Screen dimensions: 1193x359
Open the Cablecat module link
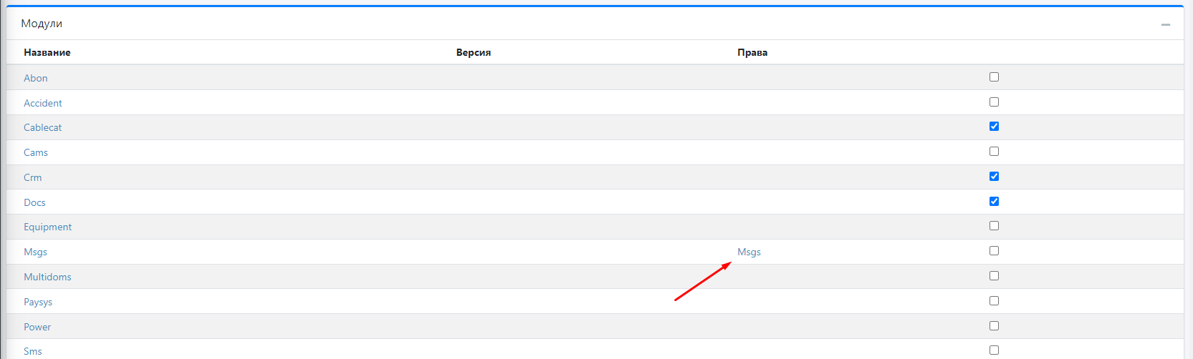pos(43,127)
